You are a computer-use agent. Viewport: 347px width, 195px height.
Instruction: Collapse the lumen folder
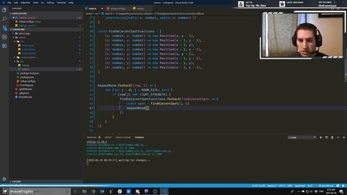[22, 37]
